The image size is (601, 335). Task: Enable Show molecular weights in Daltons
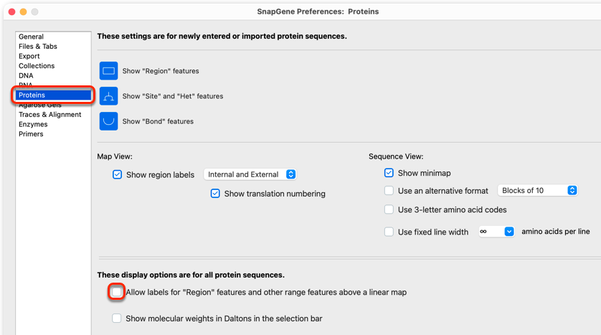[x=116, y=319]
